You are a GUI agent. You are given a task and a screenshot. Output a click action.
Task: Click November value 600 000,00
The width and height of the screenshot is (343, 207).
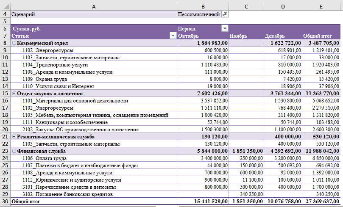click(246, 173)
